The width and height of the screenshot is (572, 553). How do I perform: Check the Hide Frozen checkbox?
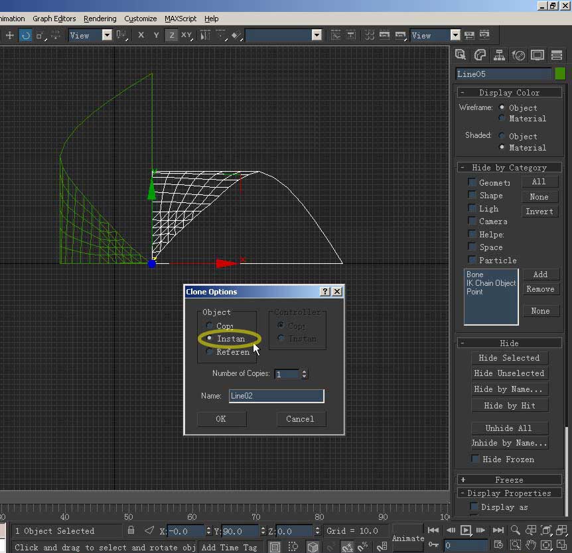[475, 459]
